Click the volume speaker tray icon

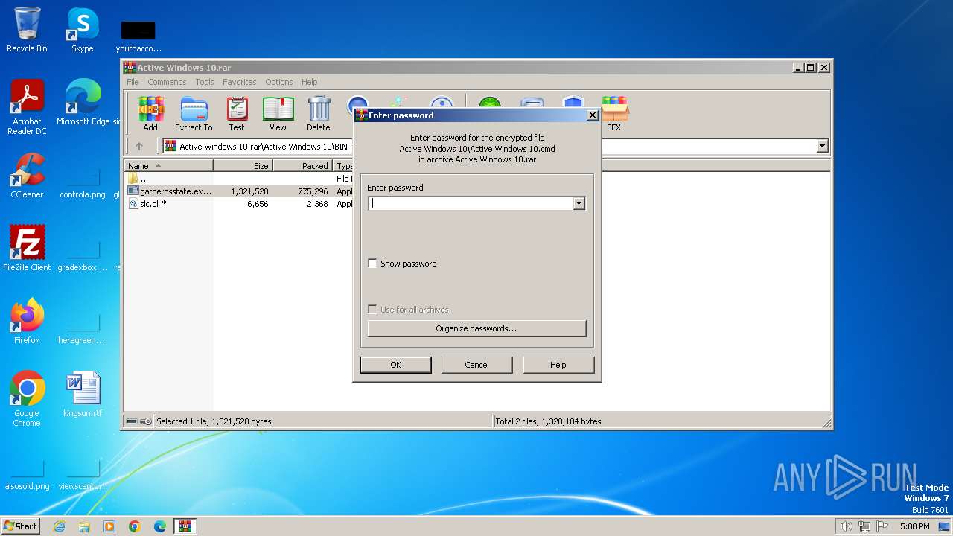(846, 526)
